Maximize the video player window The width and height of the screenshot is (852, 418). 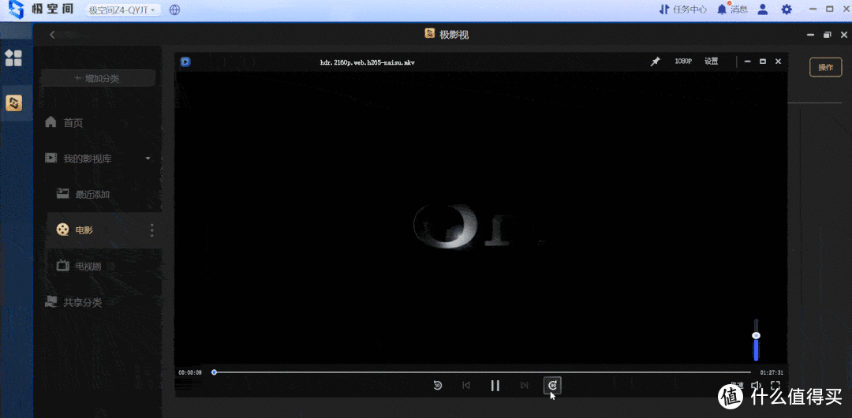tap(763, 62)
